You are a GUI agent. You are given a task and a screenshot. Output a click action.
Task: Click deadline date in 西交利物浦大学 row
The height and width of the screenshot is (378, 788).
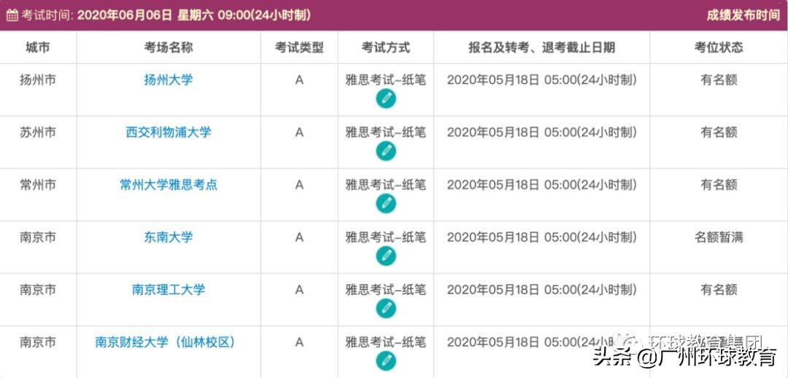click(x=541, y=133)
